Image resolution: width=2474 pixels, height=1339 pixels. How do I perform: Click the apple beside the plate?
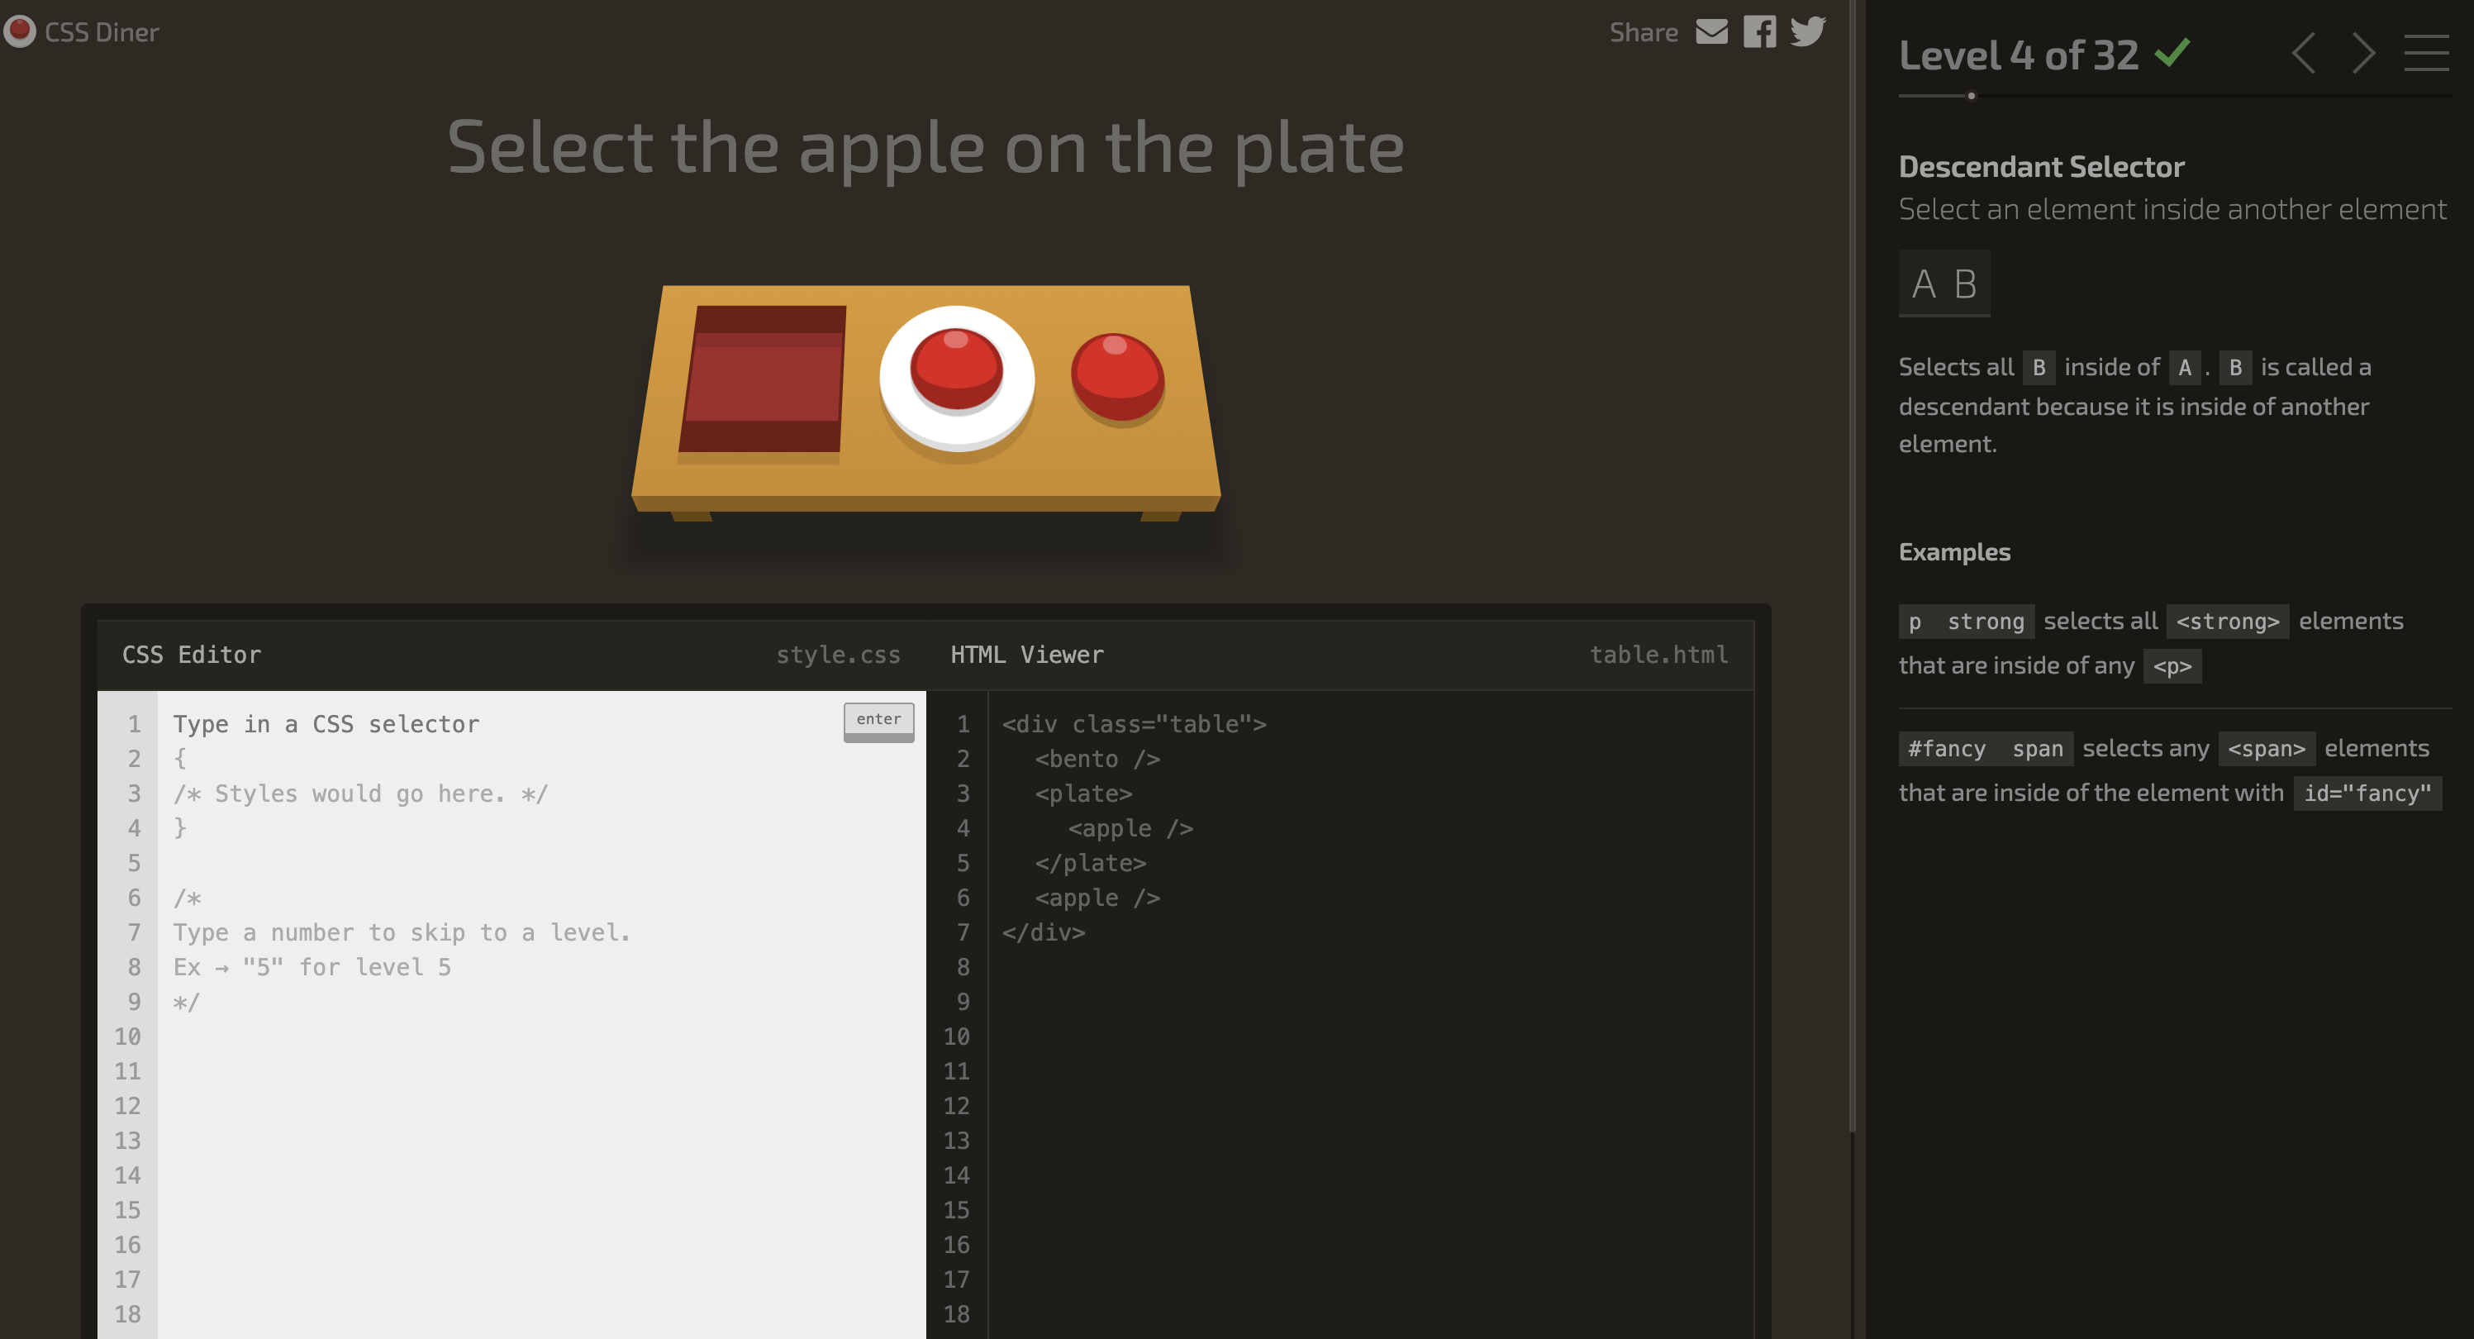coord(1117,377)
